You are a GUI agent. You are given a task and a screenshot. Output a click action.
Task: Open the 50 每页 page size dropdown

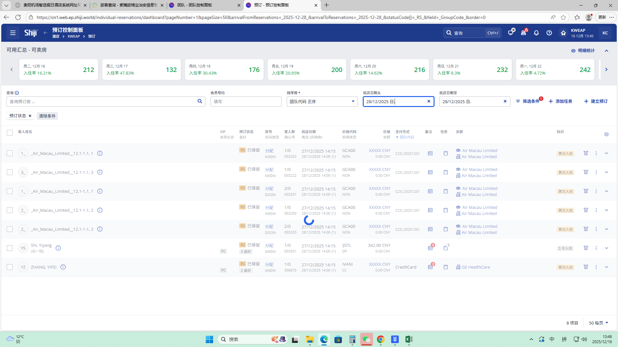tap(599, 323)
